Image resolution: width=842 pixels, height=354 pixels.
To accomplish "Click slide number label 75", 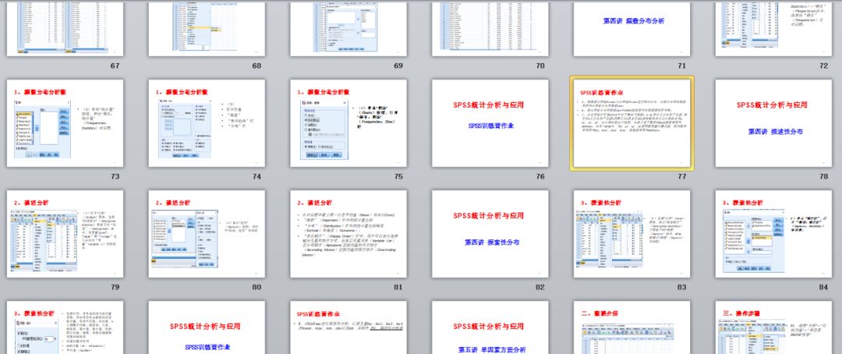I will (398, 177).
